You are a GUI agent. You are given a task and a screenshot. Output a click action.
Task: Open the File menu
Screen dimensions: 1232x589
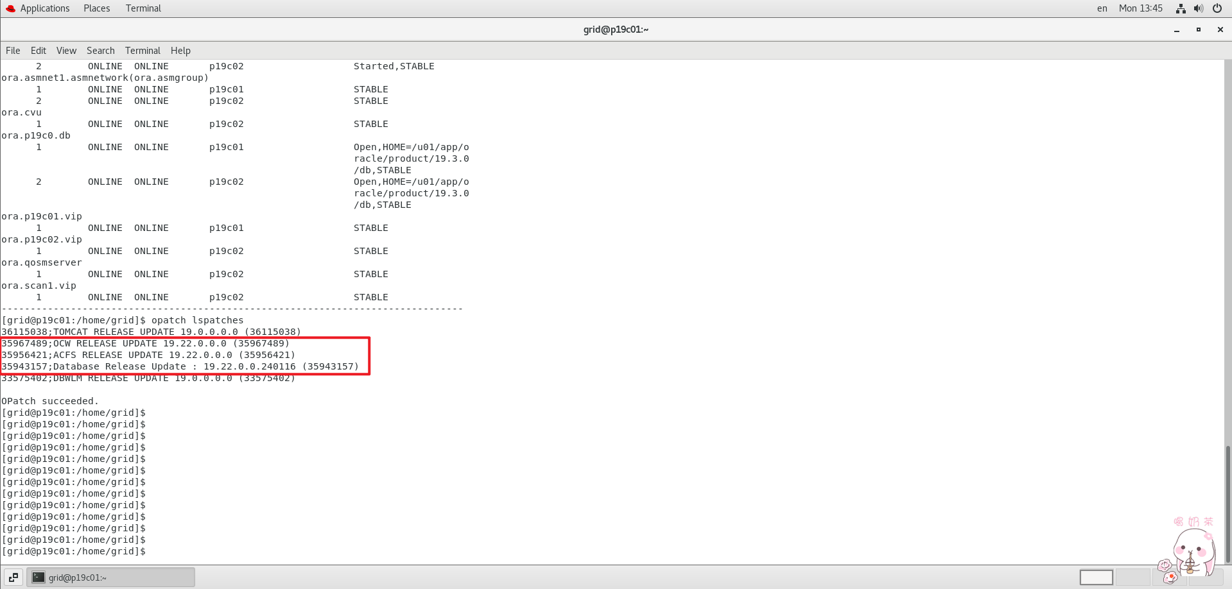pos(13,51)
